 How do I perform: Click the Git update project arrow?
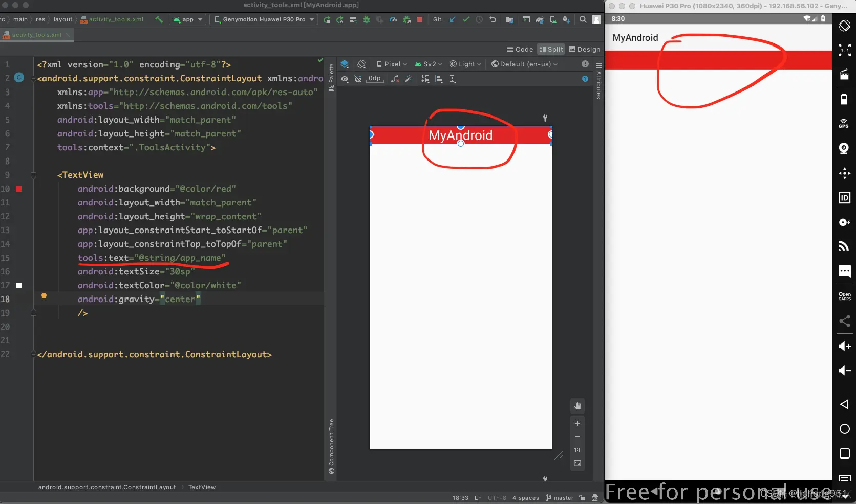[x=453, y=19]
